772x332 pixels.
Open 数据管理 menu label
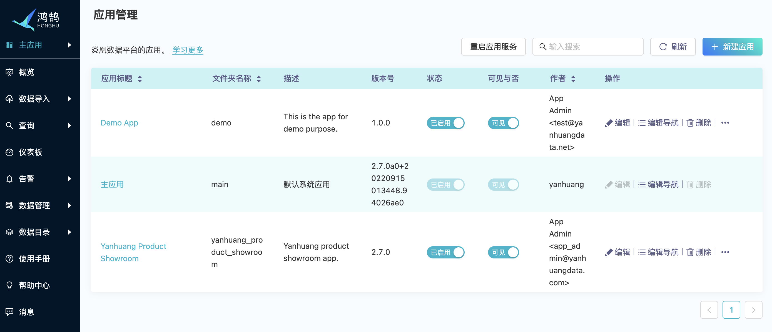tap(34, 205)
